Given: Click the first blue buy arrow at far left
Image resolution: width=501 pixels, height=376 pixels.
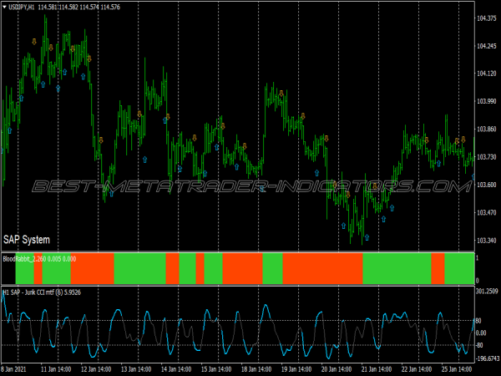Looking at the screenshot, I should (9, 130).
